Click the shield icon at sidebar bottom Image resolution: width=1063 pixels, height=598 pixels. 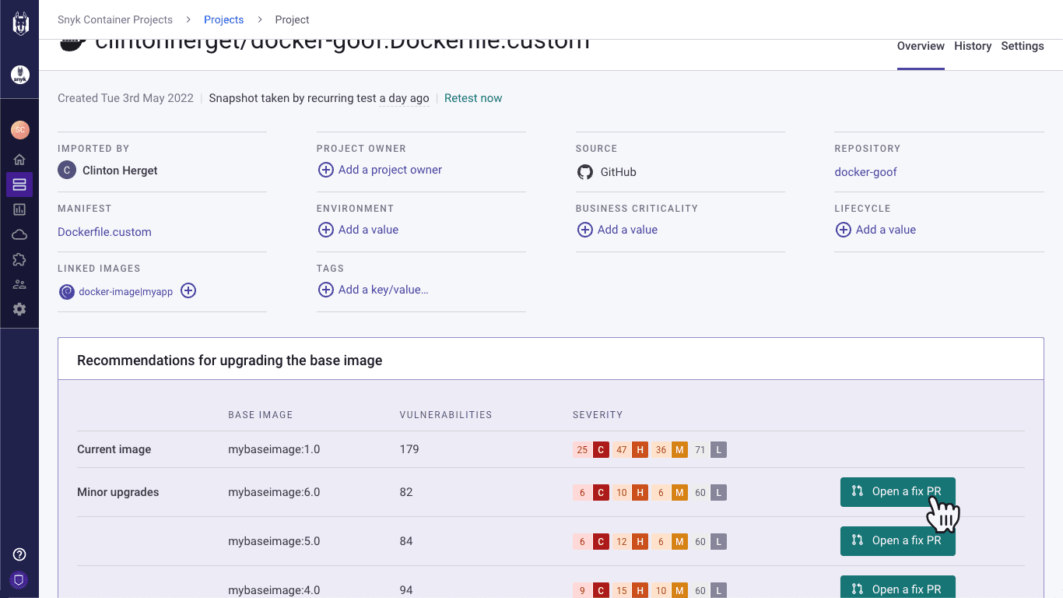point(19,579)
